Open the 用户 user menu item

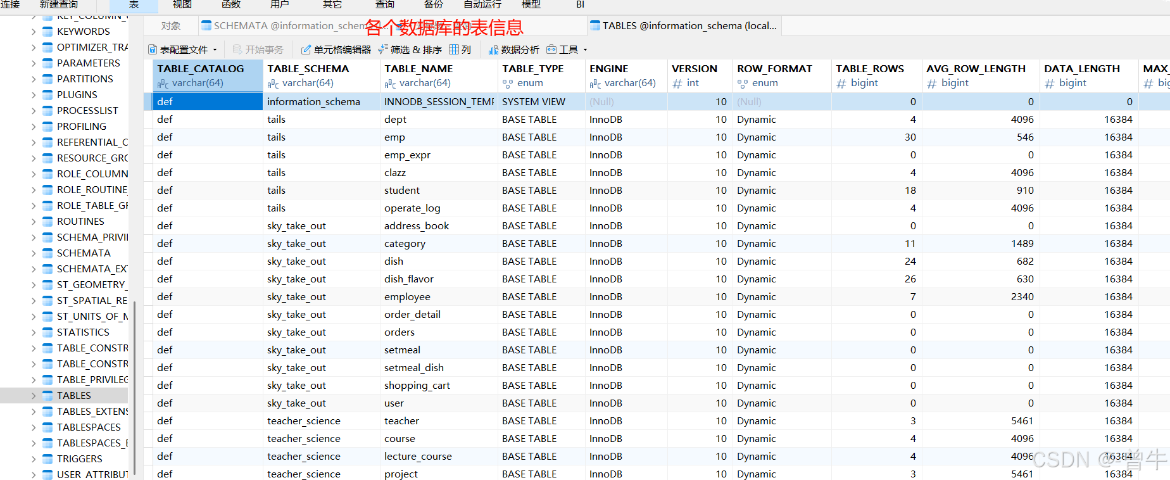[279, 4]
